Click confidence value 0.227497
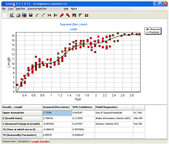Screen dimensions: 169x144 click(83, 124)
